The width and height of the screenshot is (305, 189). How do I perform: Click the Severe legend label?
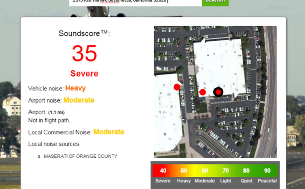click(163, 181)
